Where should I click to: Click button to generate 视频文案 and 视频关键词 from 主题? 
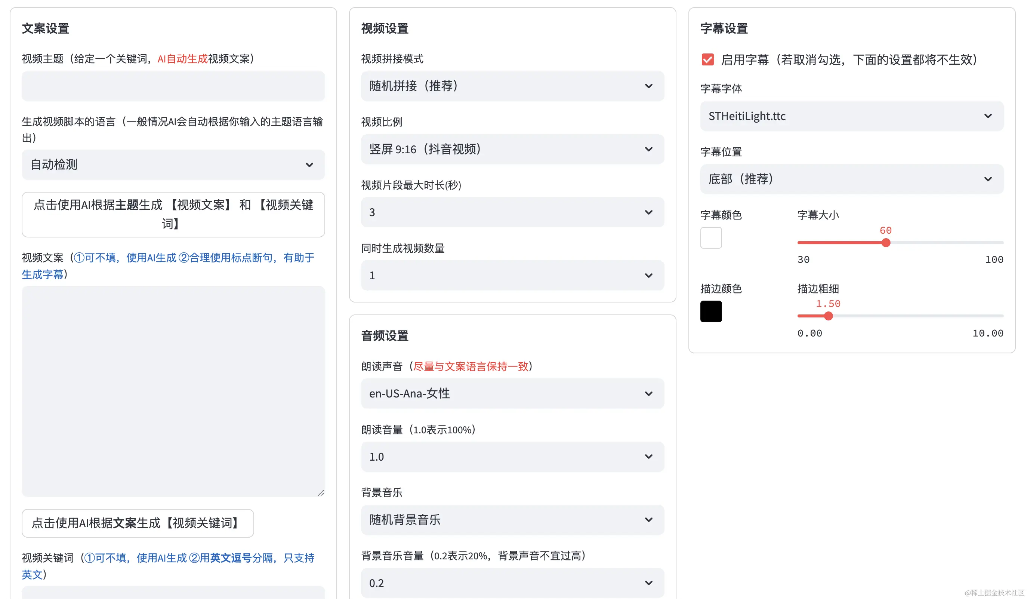173,215
